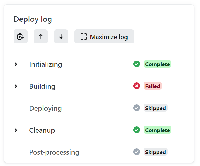Image resolution: width=200 pixels, height=166 pixels.
Task: Select the Post-processing step label
Action: pyautogui.click(x=54, y=152)
